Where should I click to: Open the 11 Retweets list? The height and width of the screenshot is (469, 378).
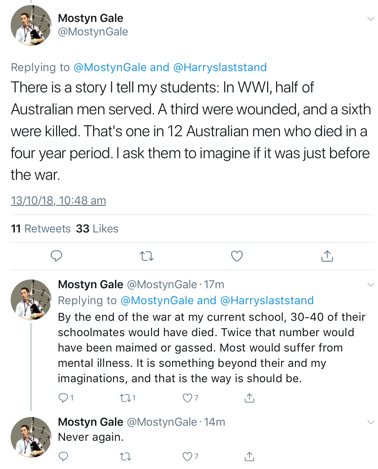(x=41, y=229)
